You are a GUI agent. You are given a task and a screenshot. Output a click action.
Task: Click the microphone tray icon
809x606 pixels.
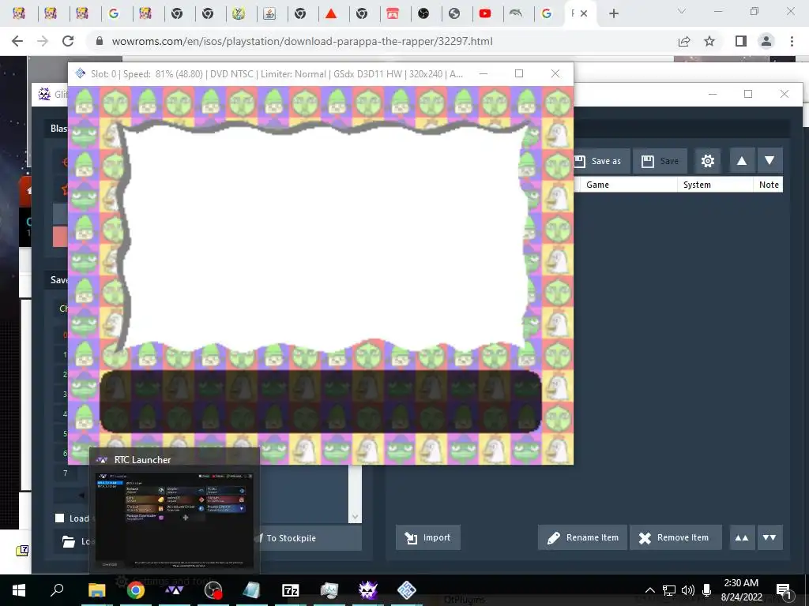point(707,590)
